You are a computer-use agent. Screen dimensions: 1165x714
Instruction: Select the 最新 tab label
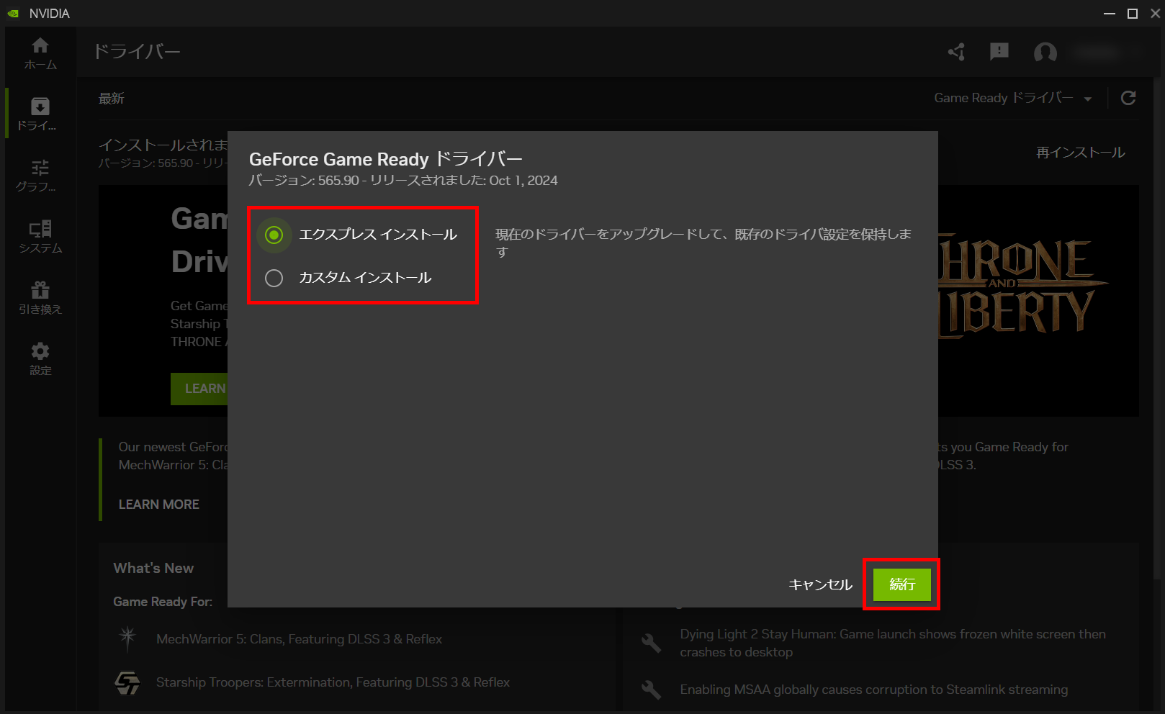(112, 99)
